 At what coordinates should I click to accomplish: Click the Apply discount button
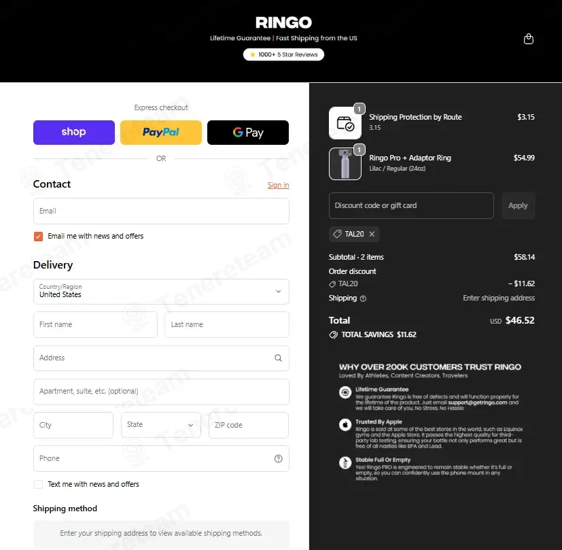tap(518, 206)
